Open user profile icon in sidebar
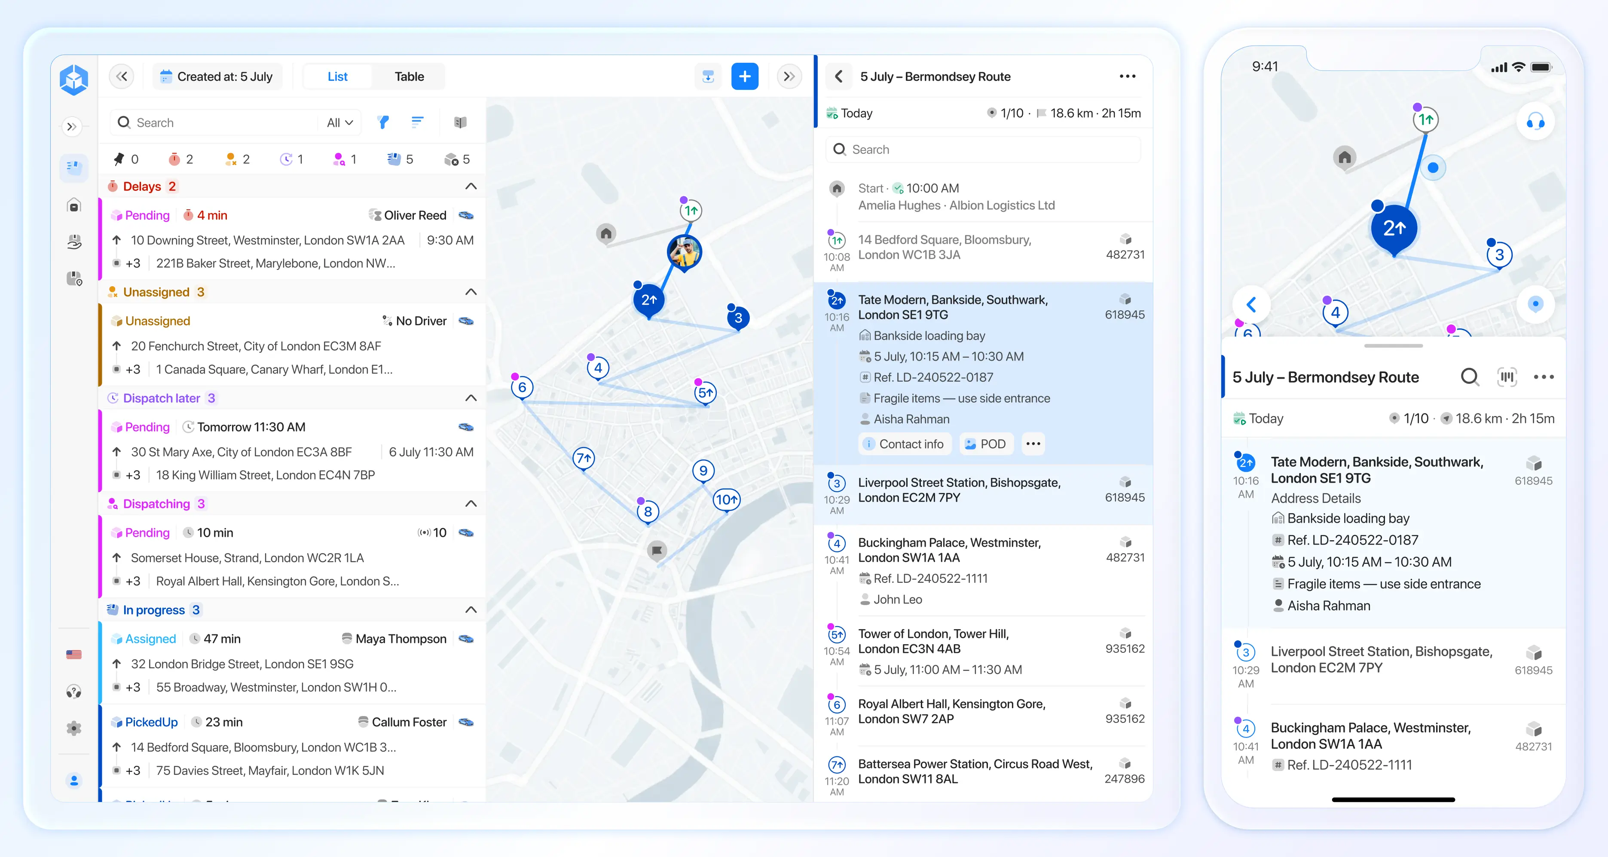The image size is (1608, 857). point(73,780)
